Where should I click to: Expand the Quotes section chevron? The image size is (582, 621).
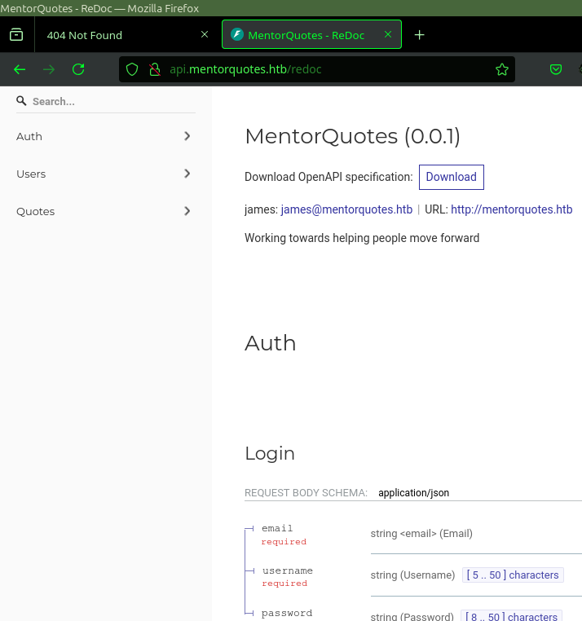[x=187, y=211]
